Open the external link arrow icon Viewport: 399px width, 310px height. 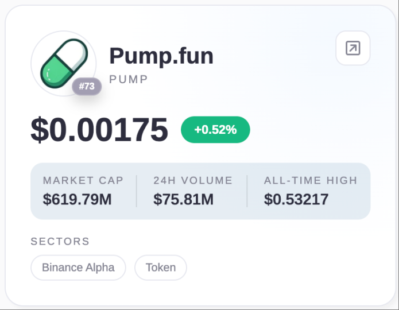352,48
